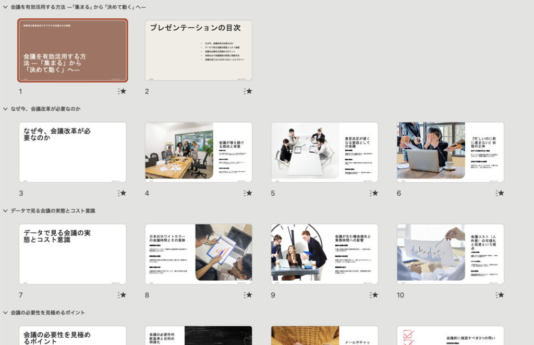Select the 会議が生む機会損失 slide thumbnail
The height and width of the screenshot is (345, 534).
tap(324, 254)
